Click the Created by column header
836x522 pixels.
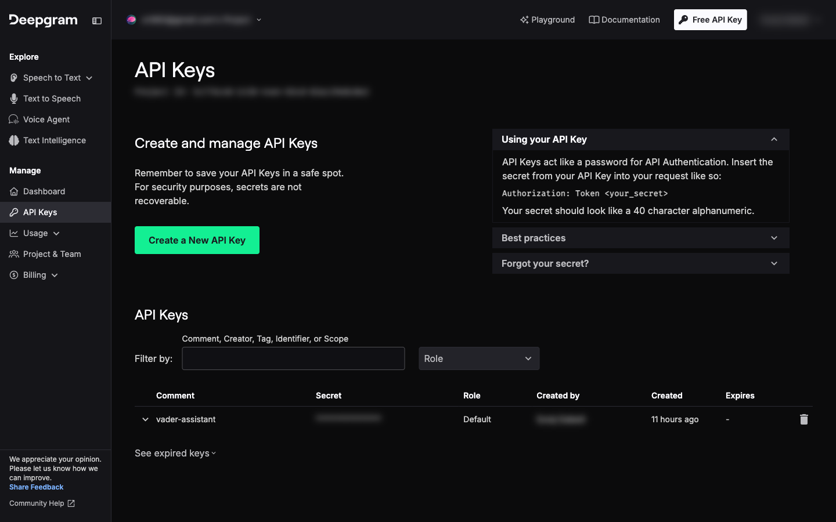coord(558,396)
